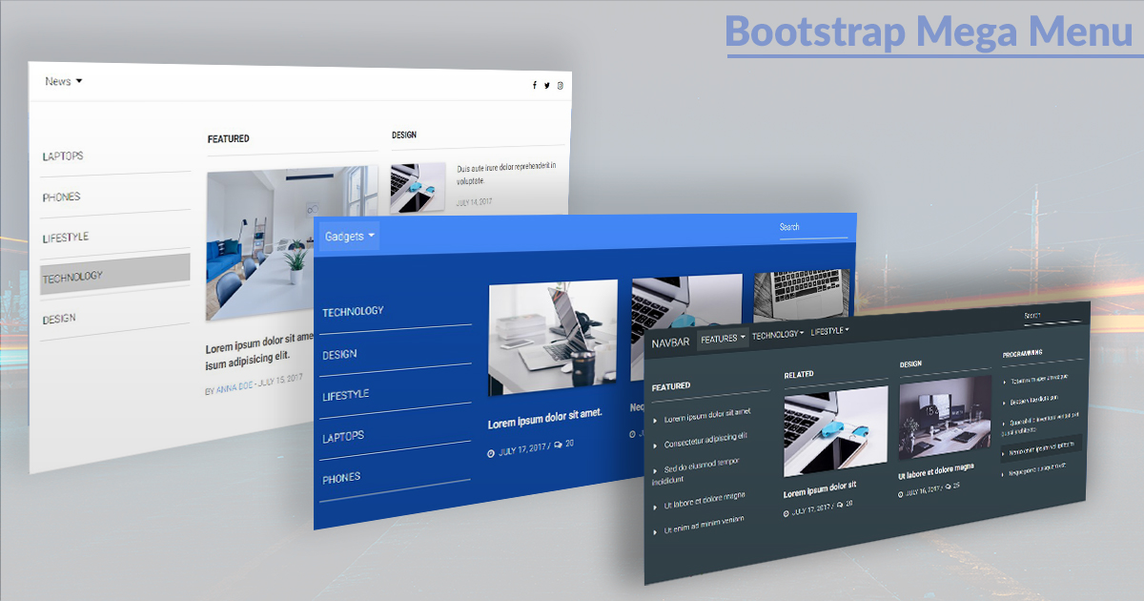Open the Features dropdown in the dark navbar
The width and height of the screenshot is (1144, 601).
click(x=722, y=338)
